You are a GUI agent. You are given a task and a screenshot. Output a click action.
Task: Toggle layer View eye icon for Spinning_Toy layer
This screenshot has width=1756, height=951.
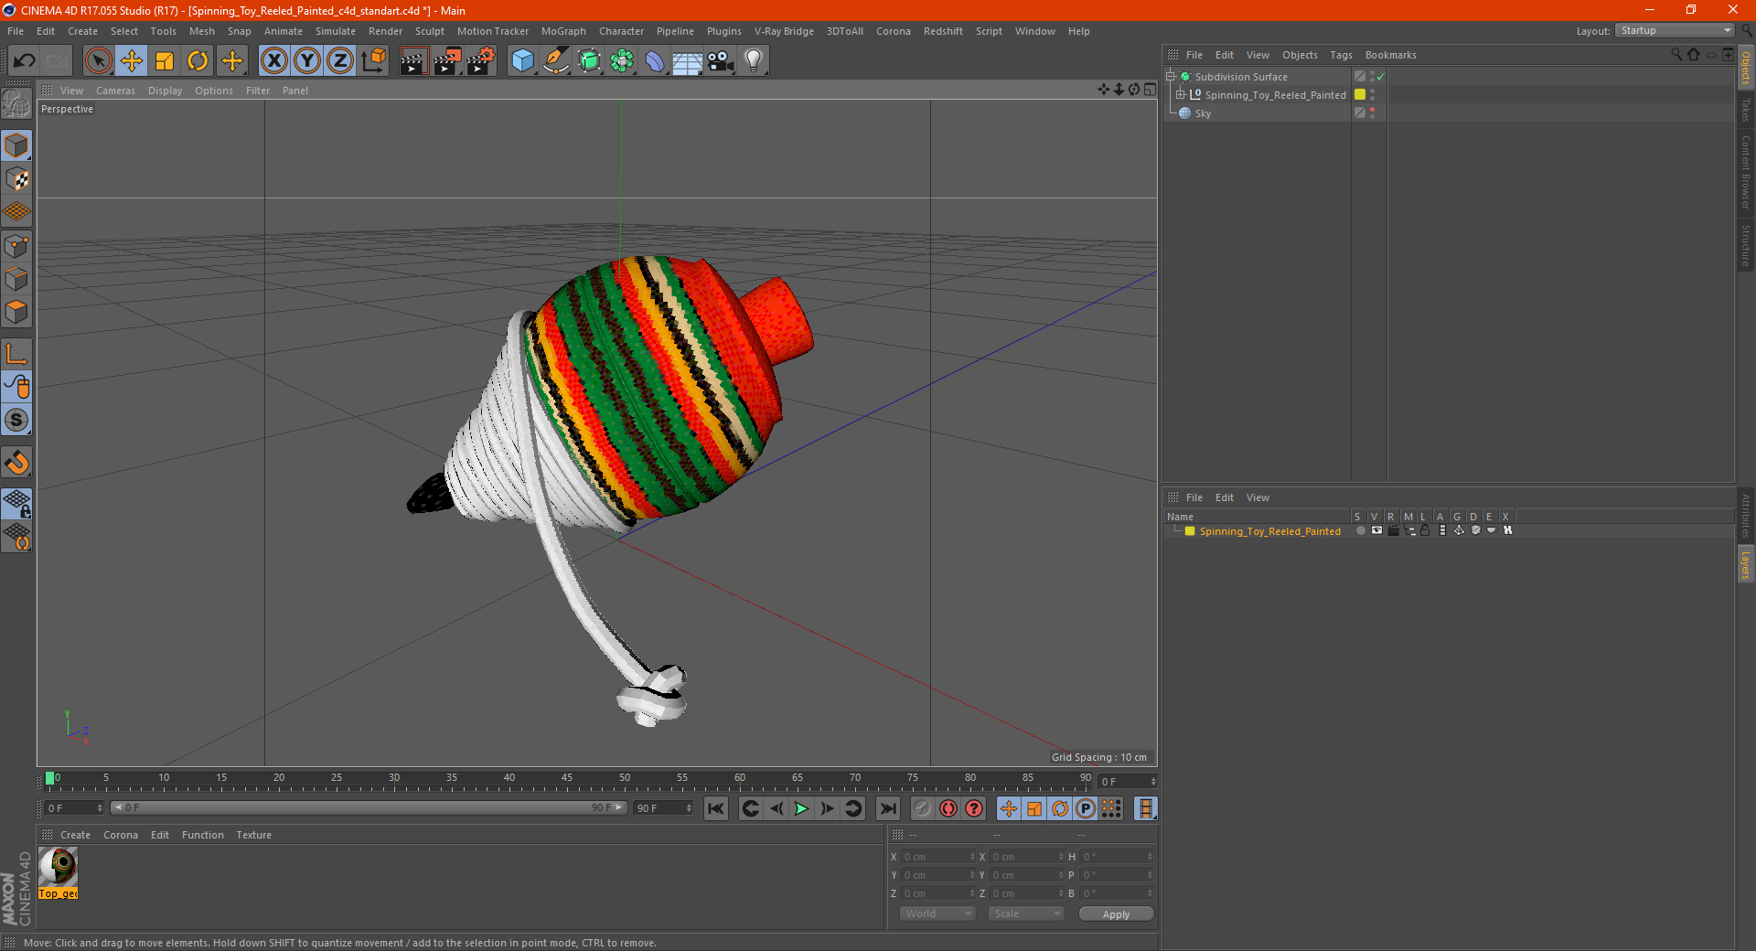(x=1376, y=531)
